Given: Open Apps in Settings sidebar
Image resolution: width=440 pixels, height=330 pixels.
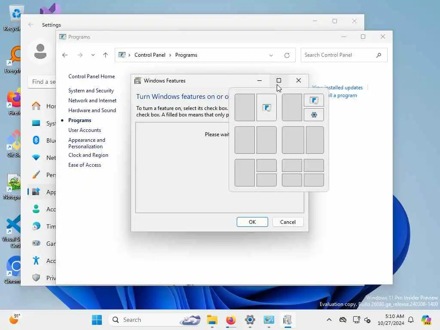Looking at the screenshot, I should [x=42, y=192].
